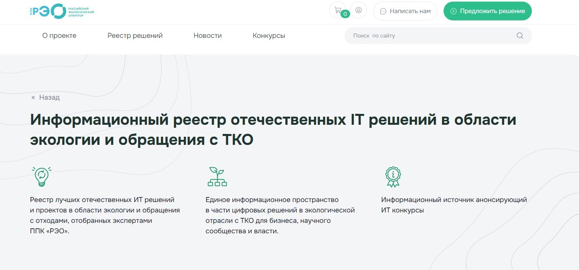
Task: Click the award ribbon info icon
Action: pos(393,177)
